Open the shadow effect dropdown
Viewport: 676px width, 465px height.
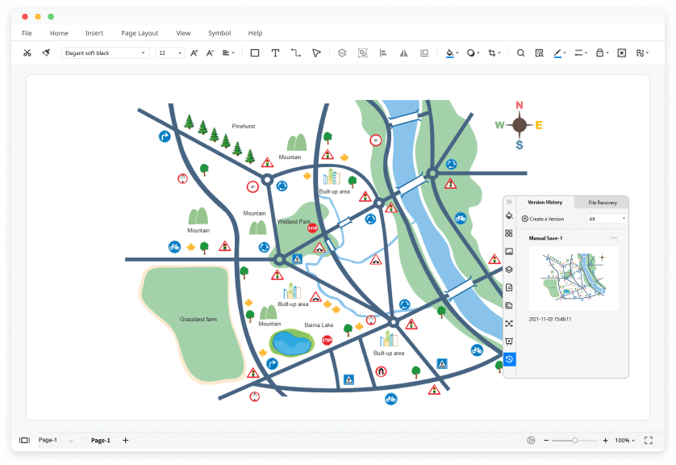pos(474,52)
